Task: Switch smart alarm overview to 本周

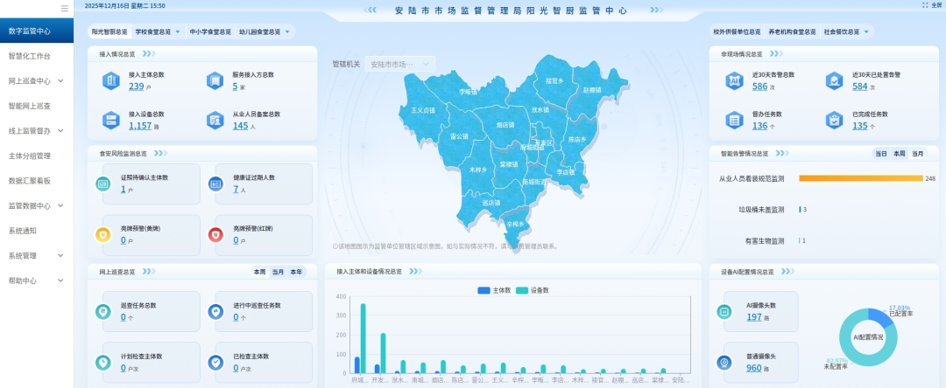Action: 899,153
